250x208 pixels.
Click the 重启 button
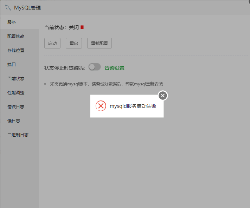pyautogui.click(x=74, y=43)
